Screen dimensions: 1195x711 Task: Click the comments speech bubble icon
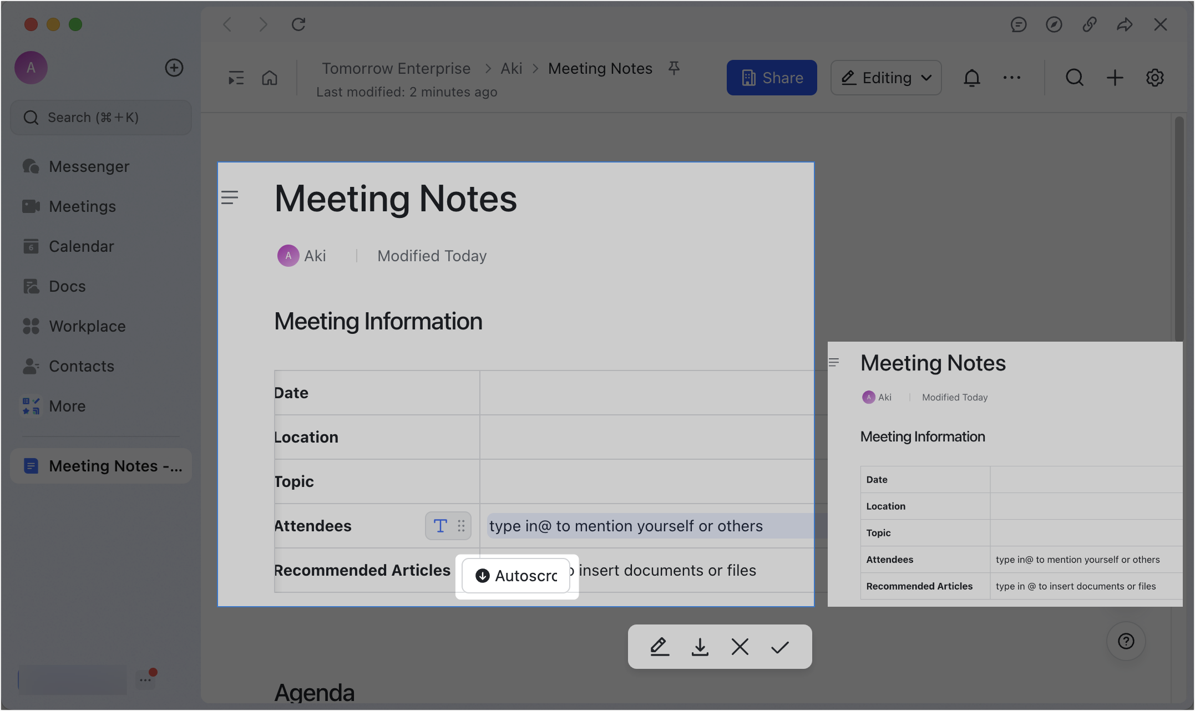tap(1019, 24)
